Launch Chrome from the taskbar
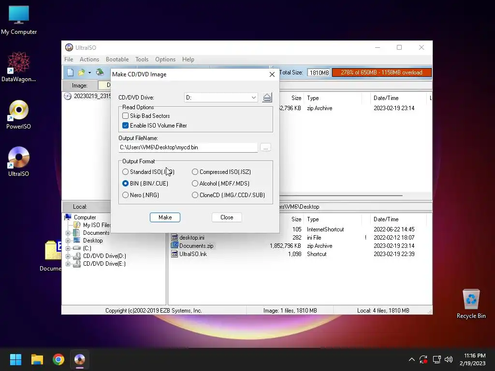 pyautogui.click(x=58, y=359)
